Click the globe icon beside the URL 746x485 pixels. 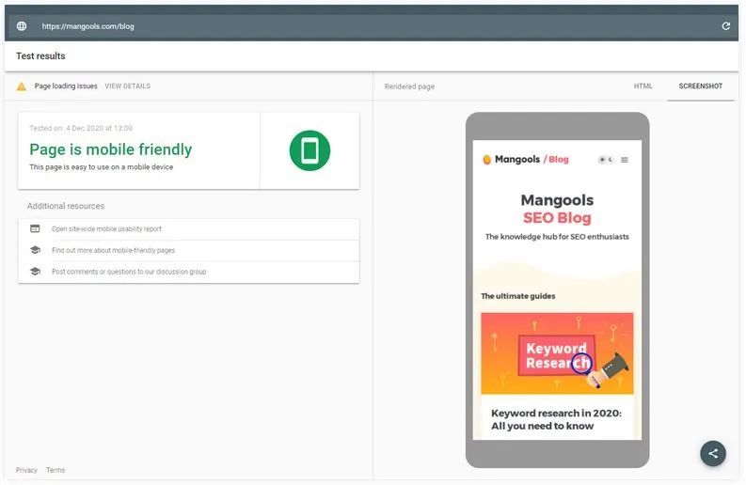click(x=22, y=26)
